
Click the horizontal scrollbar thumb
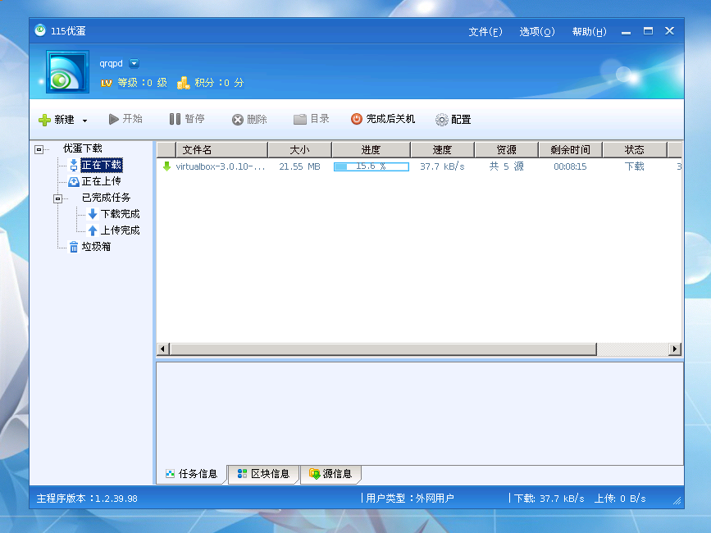click(383, 349)
